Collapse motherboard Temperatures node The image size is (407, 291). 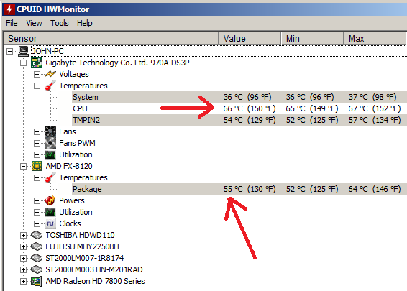pyautogui.click(x=37, y=86)
